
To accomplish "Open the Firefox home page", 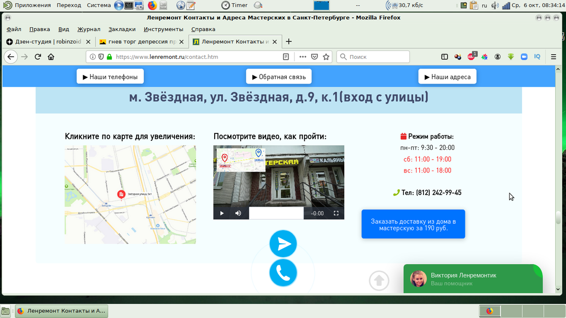I will [x=51, y=57].
